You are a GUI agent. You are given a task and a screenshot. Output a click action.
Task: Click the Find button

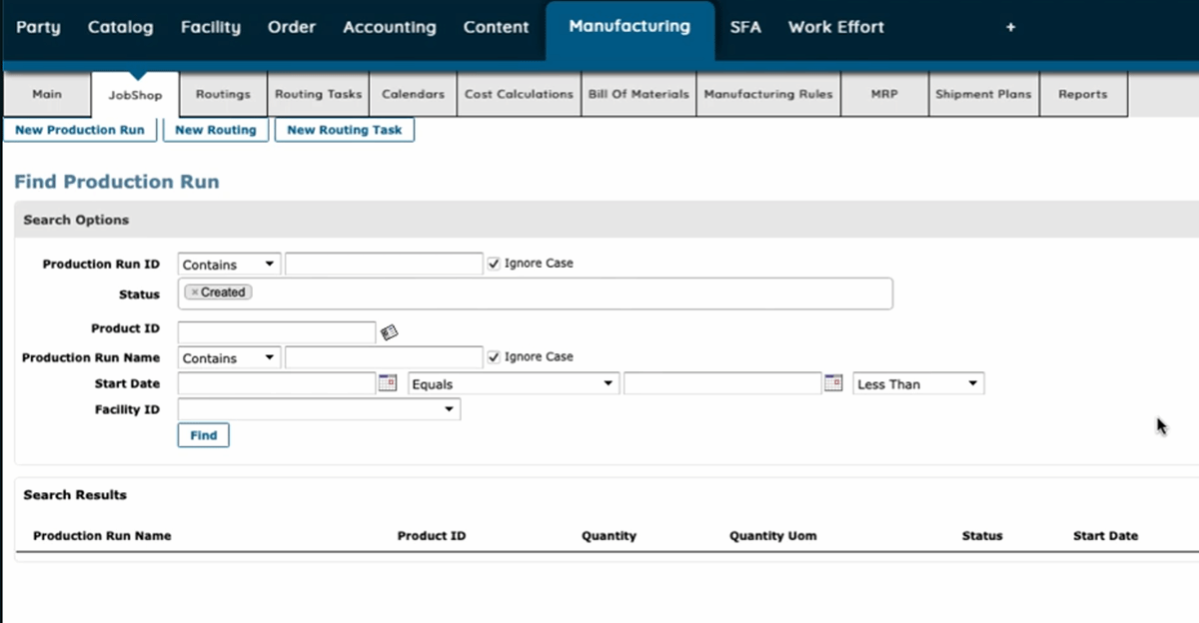click(x=203, y=434)
